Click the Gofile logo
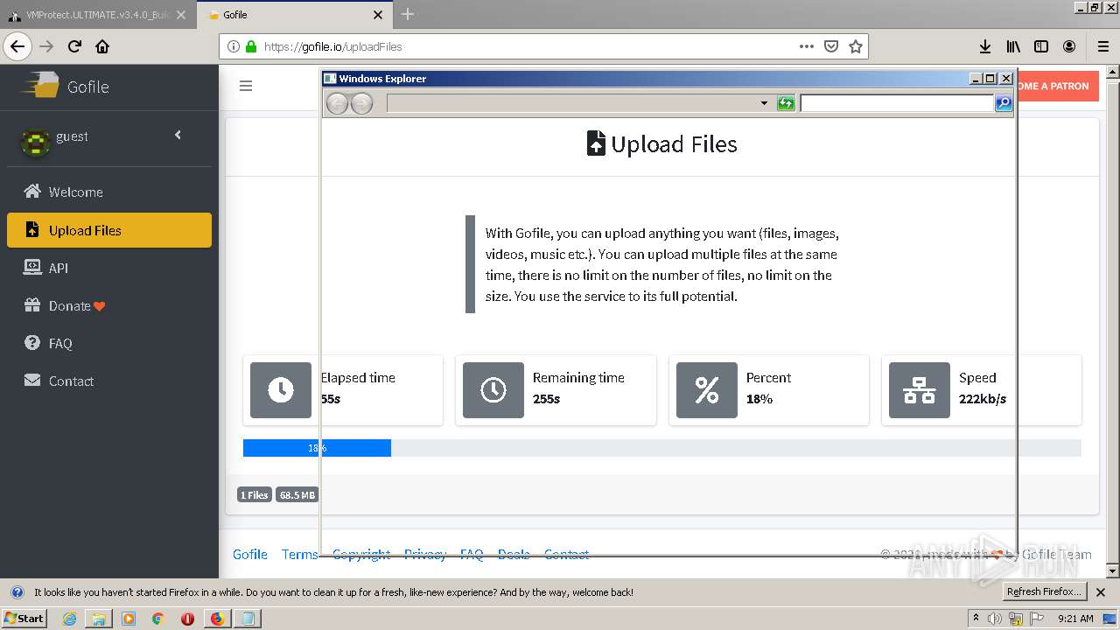The height and width of the screenshot is (630, 1120). tap(66, 86)
